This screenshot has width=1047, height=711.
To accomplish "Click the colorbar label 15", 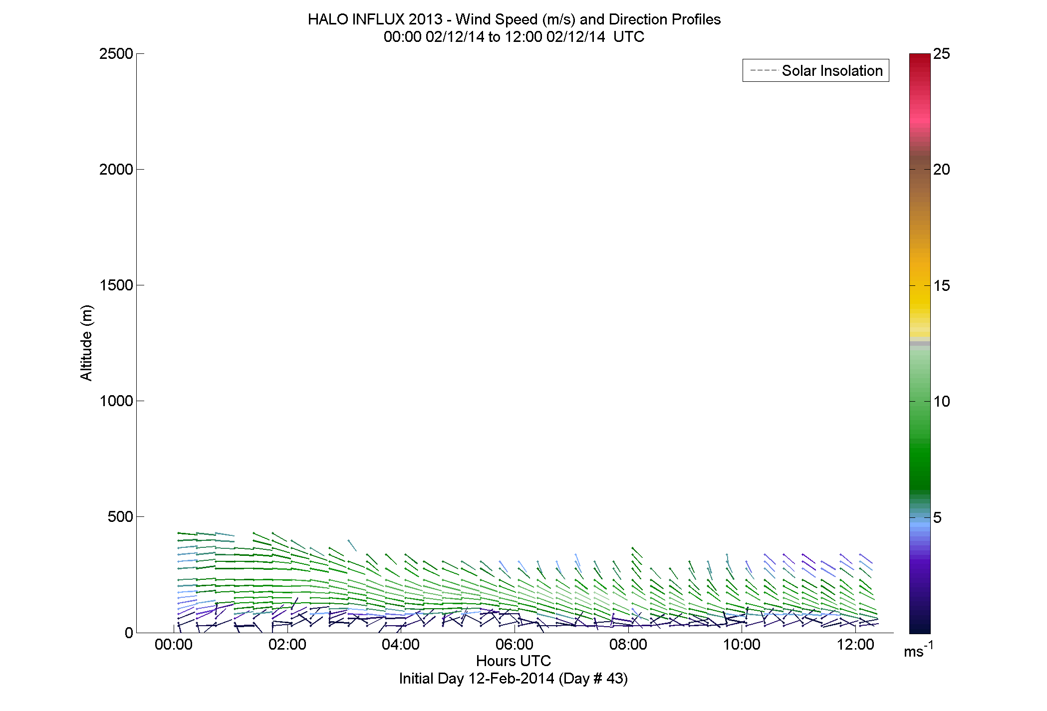I will click(942, 286).
